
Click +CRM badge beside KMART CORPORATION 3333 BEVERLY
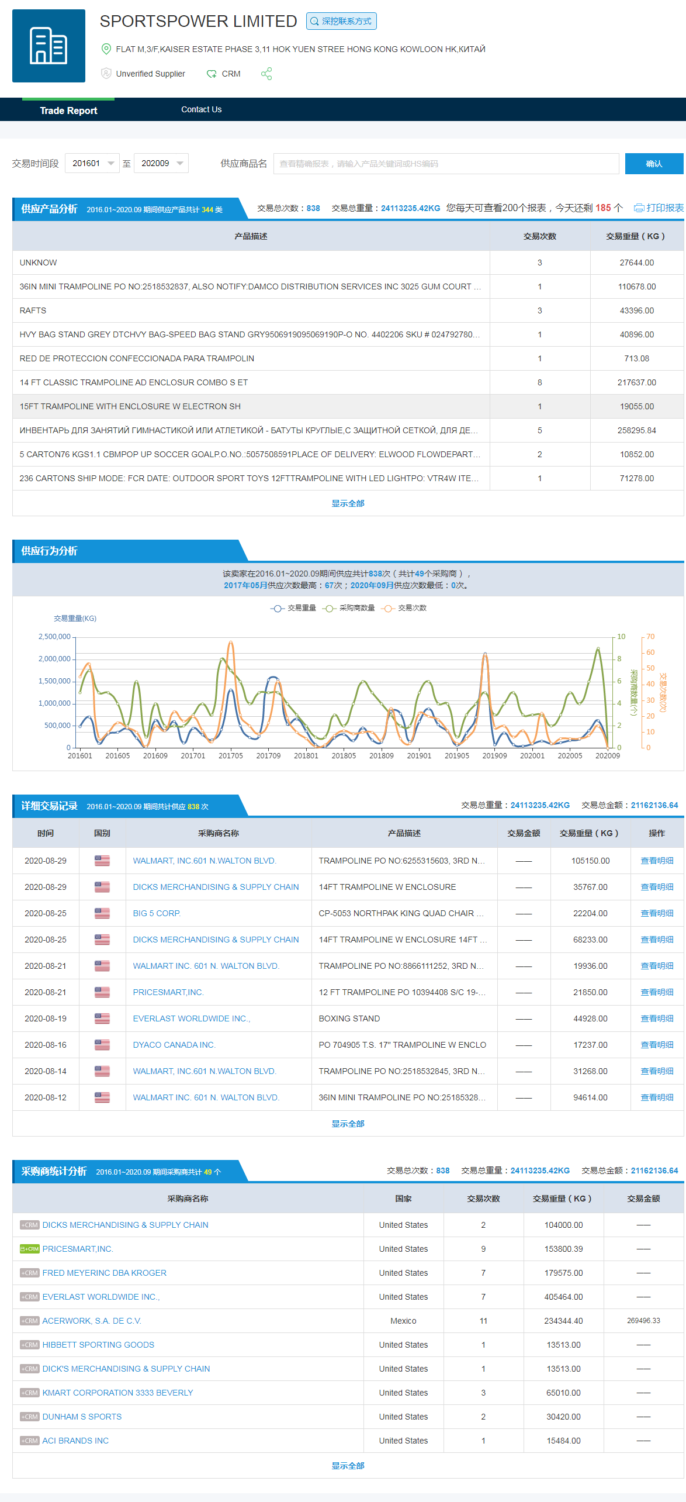[x=30, y=1393]
